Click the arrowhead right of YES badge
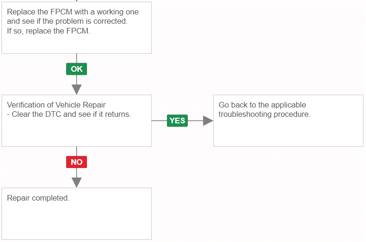This screenshot has height=242, width=366. [208, 121]
